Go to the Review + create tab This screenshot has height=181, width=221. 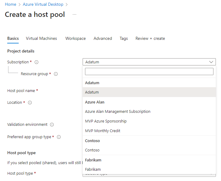[x=150, y=39]
